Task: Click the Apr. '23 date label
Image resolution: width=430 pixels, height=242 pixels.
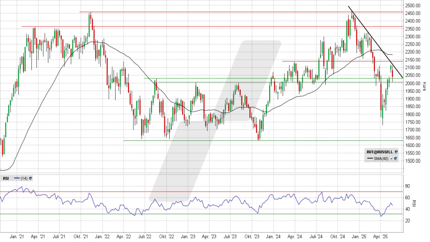Action: [209, 237]
